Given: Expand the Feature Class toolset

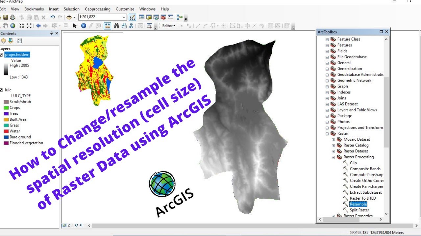Looking at the screenshot, I should tap(327, 39).
